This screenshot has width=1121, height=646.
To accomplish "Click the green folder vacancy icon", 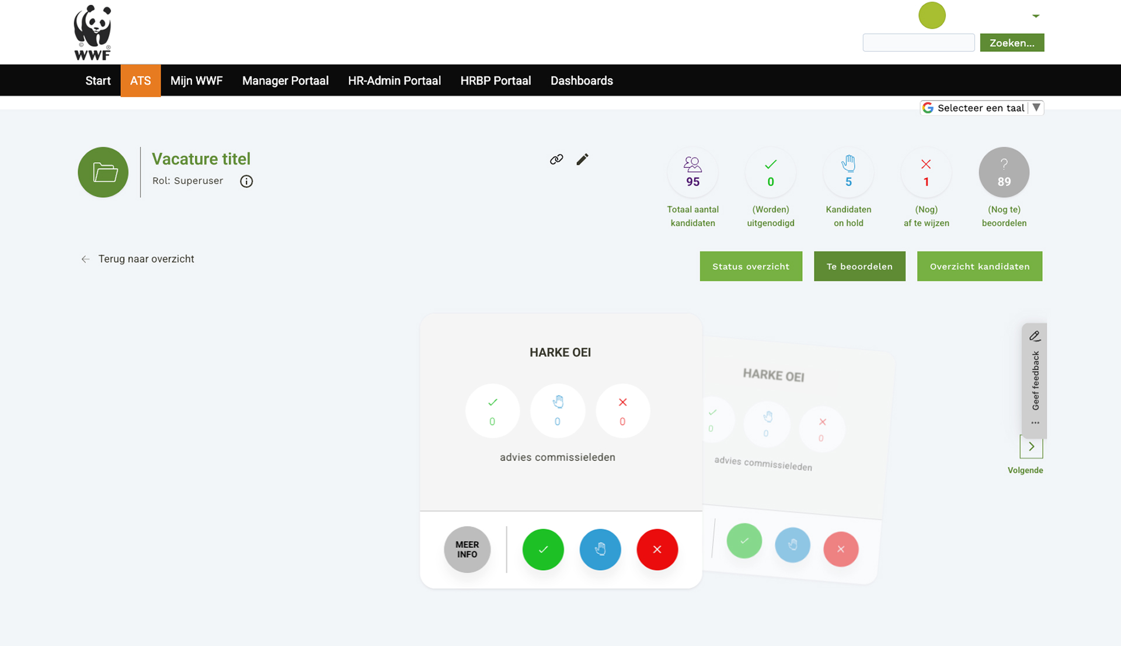I will coord(103,172).
